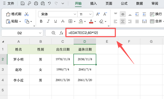This screenshot has width=164, height=99.
Task: Click the increase indent icon
Action: [x=144, y=14]
